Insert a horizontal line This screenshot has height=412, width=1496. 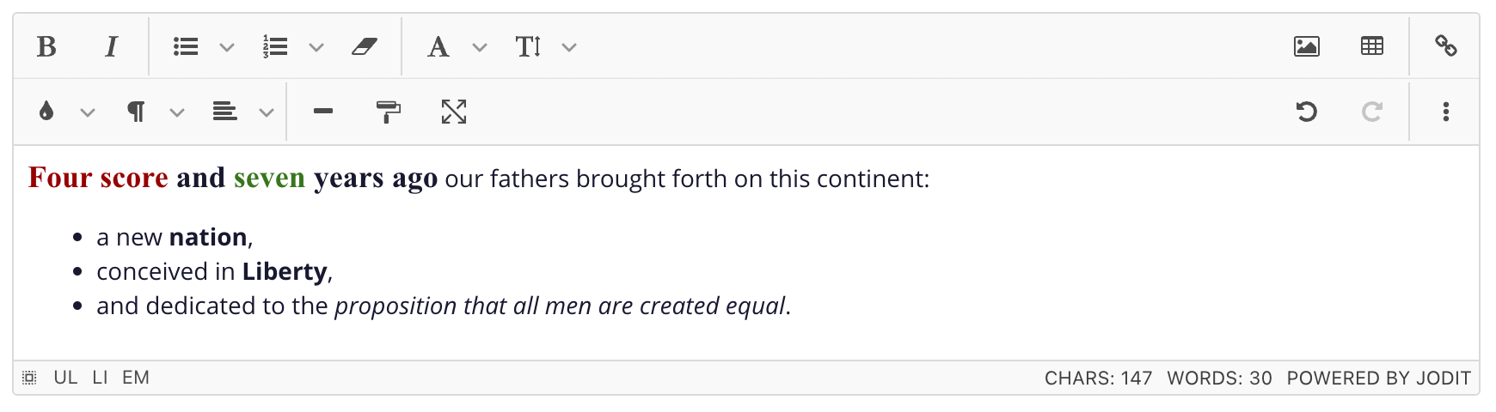pyautogui.click(x=323, y=112)
